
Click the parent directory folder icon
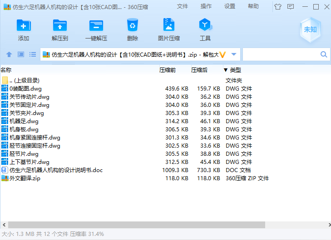tap(5, 80)
